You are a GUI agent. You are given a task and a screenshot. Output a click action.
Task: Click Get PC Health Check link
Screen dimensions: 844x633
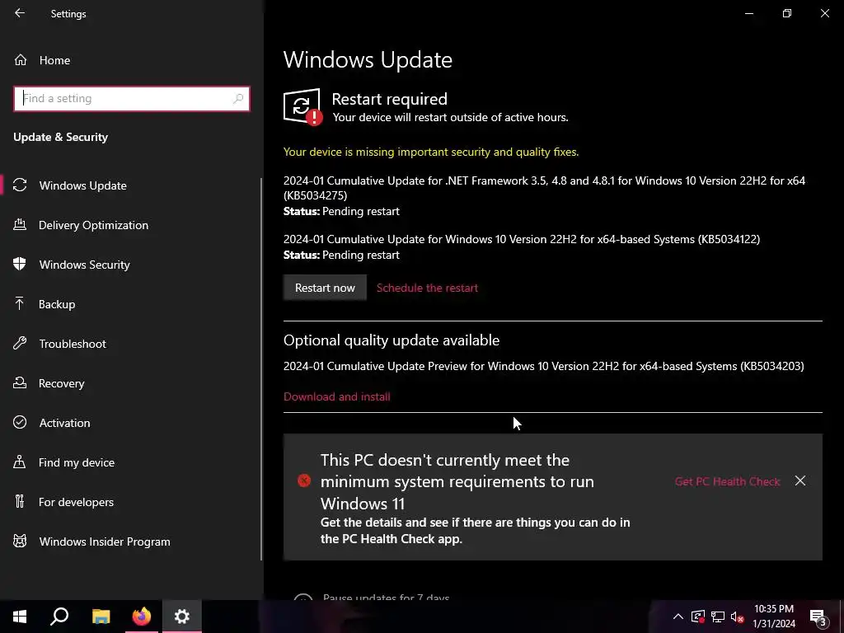click(x=727, y=481)
